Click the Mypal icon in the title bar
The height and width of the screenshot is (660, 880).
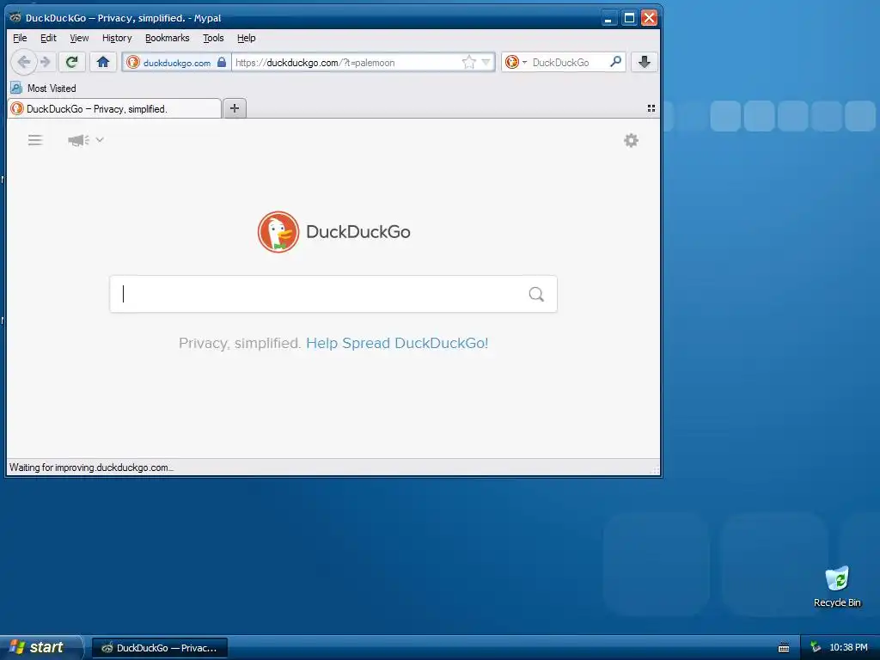15,17
